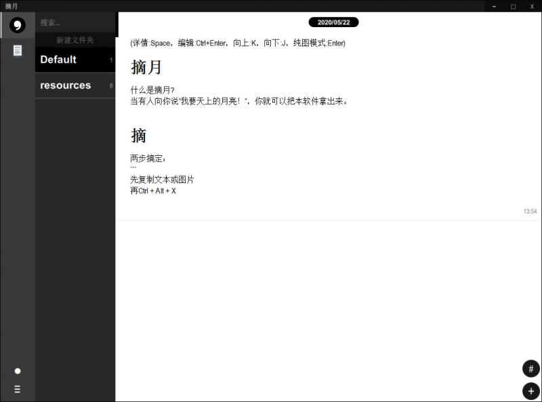The image size is (542, 402).
Task: Click the '#' tag button at bottom right
Action: (530, 368)
